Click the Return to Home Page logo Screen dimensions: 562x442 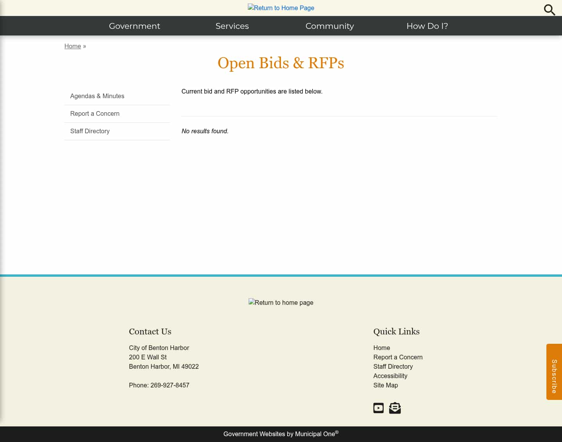point(281,8)
